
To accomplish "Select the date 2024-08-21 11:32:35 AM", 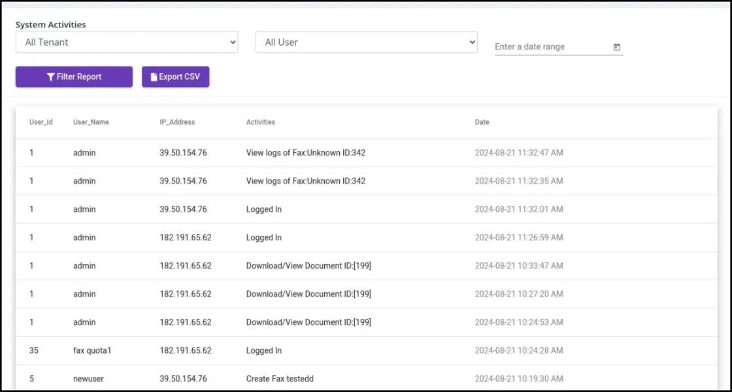I will (519, 181).
